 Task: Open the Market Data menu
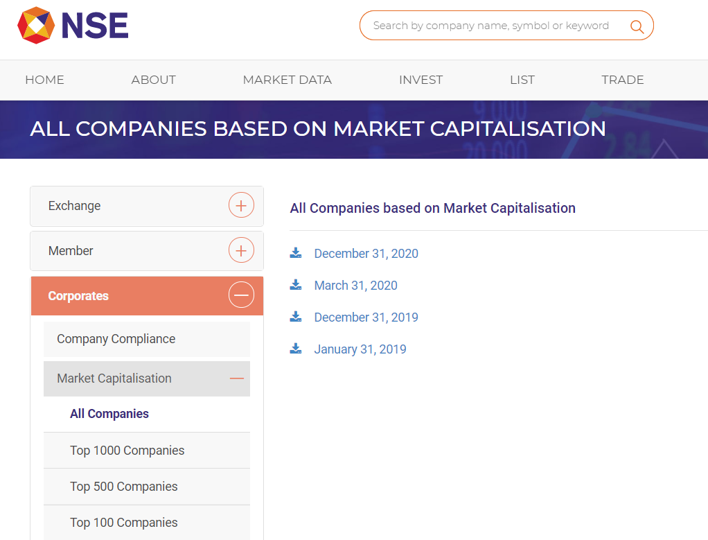[x=287, y=80]
